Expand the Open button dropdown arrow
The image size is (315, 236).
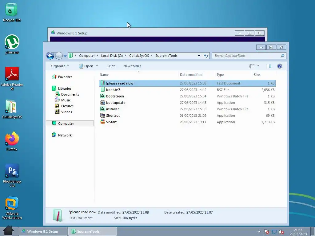coord(97,66)
